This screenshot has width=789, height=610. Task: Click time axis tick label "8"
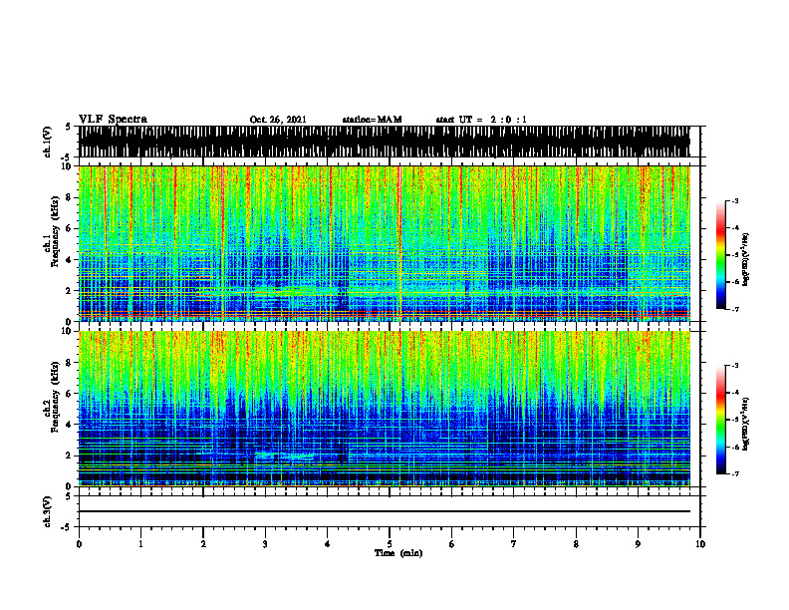click(x=576, y=544)
